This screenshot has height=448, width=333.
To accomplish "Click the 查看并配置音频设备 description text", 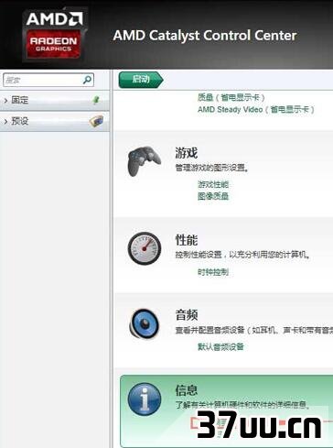I will [253, 330].
